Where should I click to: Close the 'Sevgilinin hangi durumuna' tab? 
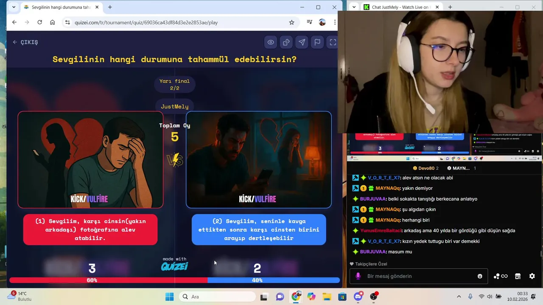click(97, 7)
